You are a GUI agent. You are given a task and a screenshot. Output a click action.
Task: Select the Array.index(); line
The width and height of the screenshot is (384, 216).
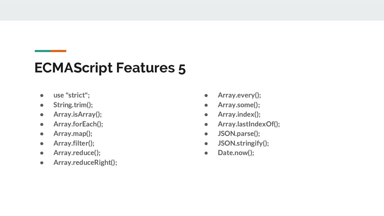pos(239,114)
